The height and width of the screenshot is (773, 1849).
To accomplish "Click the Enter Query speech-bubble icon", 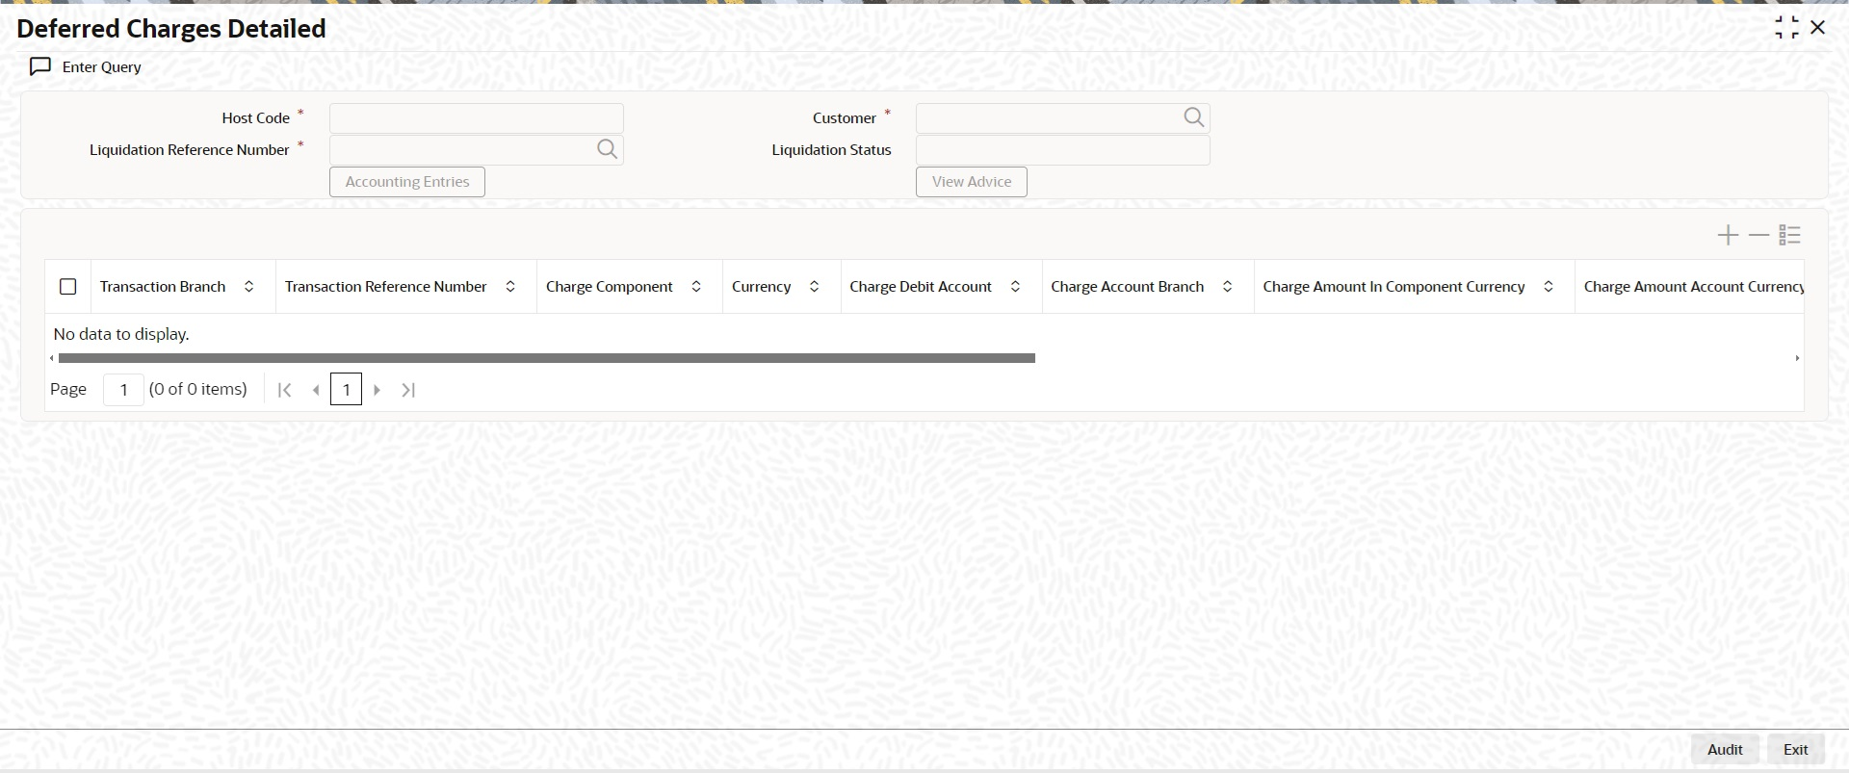I will [x=40, y=66].
